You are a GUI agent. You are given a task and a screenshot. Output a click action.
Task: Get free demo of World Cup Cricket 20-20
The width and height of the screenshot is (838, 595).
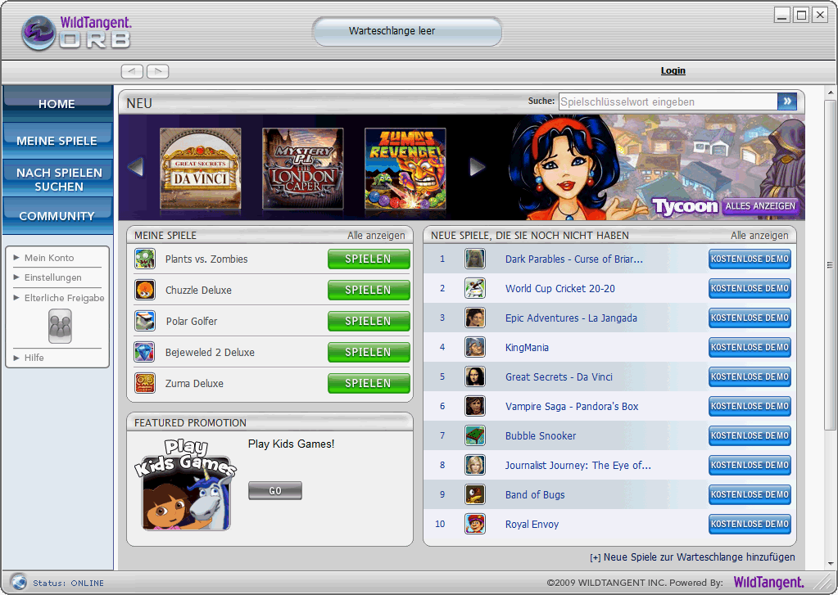pyautogui.click(x=750, y=288)
